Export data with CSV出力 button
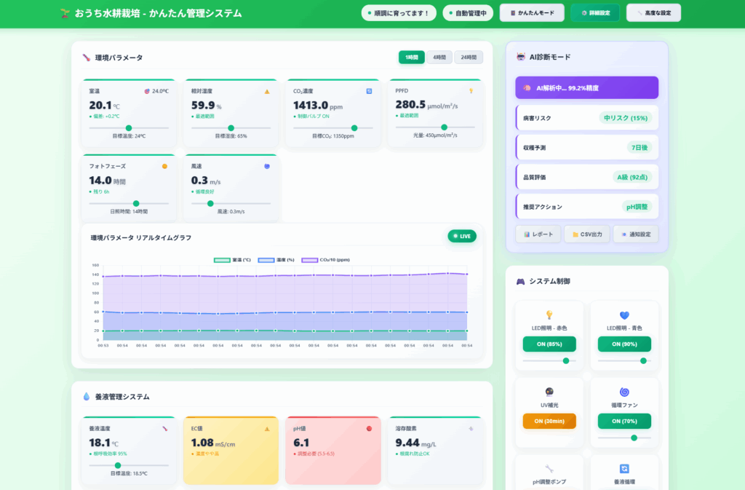Screen dimensions: 745x490 pos(586,234)
